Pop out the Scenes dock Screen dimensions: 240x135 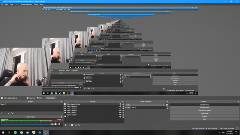[62, 102]
